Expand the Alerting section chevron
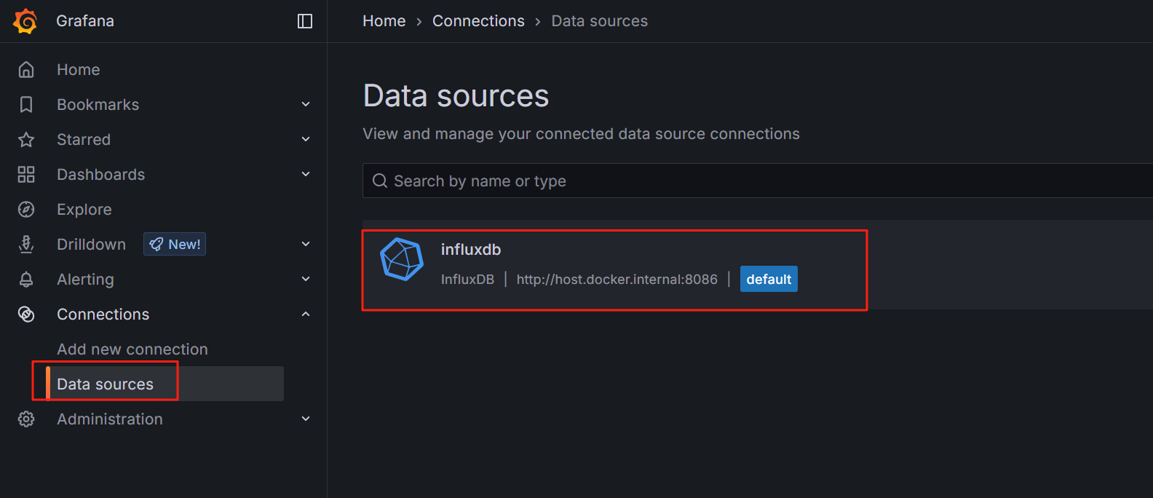Screen dimensions: 1153x498 (x=306, y=279)
